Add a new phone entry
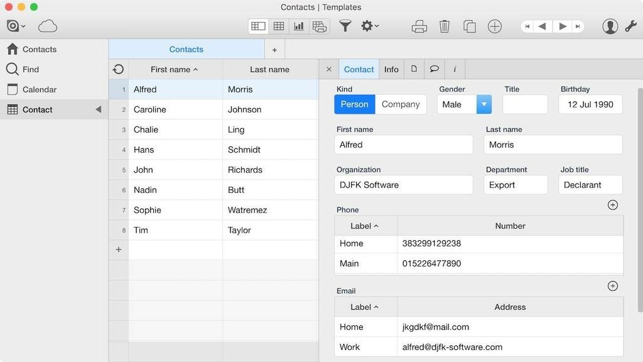643x362 pixels. 613,205
